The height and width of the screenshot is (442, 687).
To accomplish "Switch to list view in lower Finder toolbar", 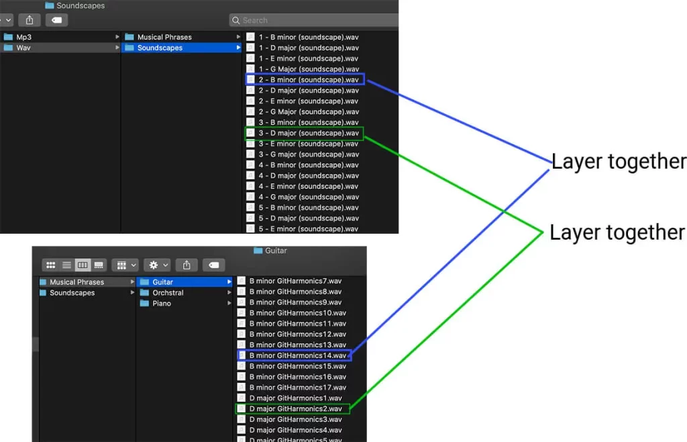I will (x=66, y=265).
